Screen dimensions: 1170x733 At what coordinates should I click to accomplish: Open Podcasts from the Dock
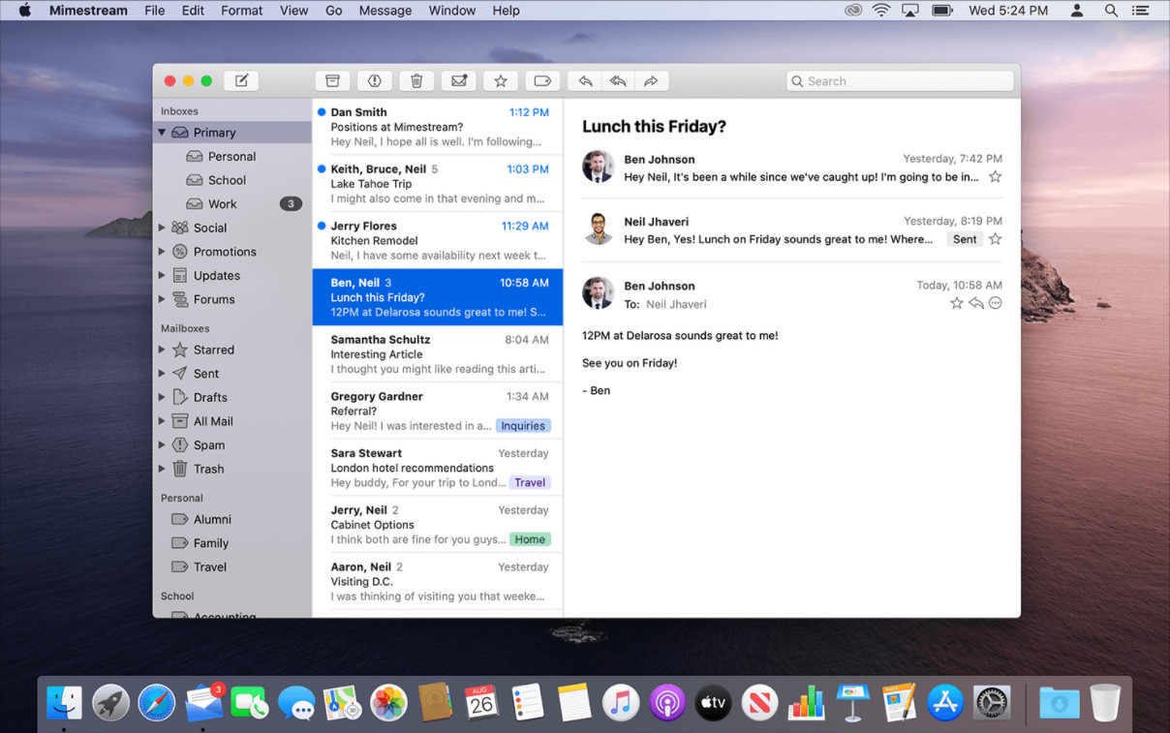pos(667,703)
